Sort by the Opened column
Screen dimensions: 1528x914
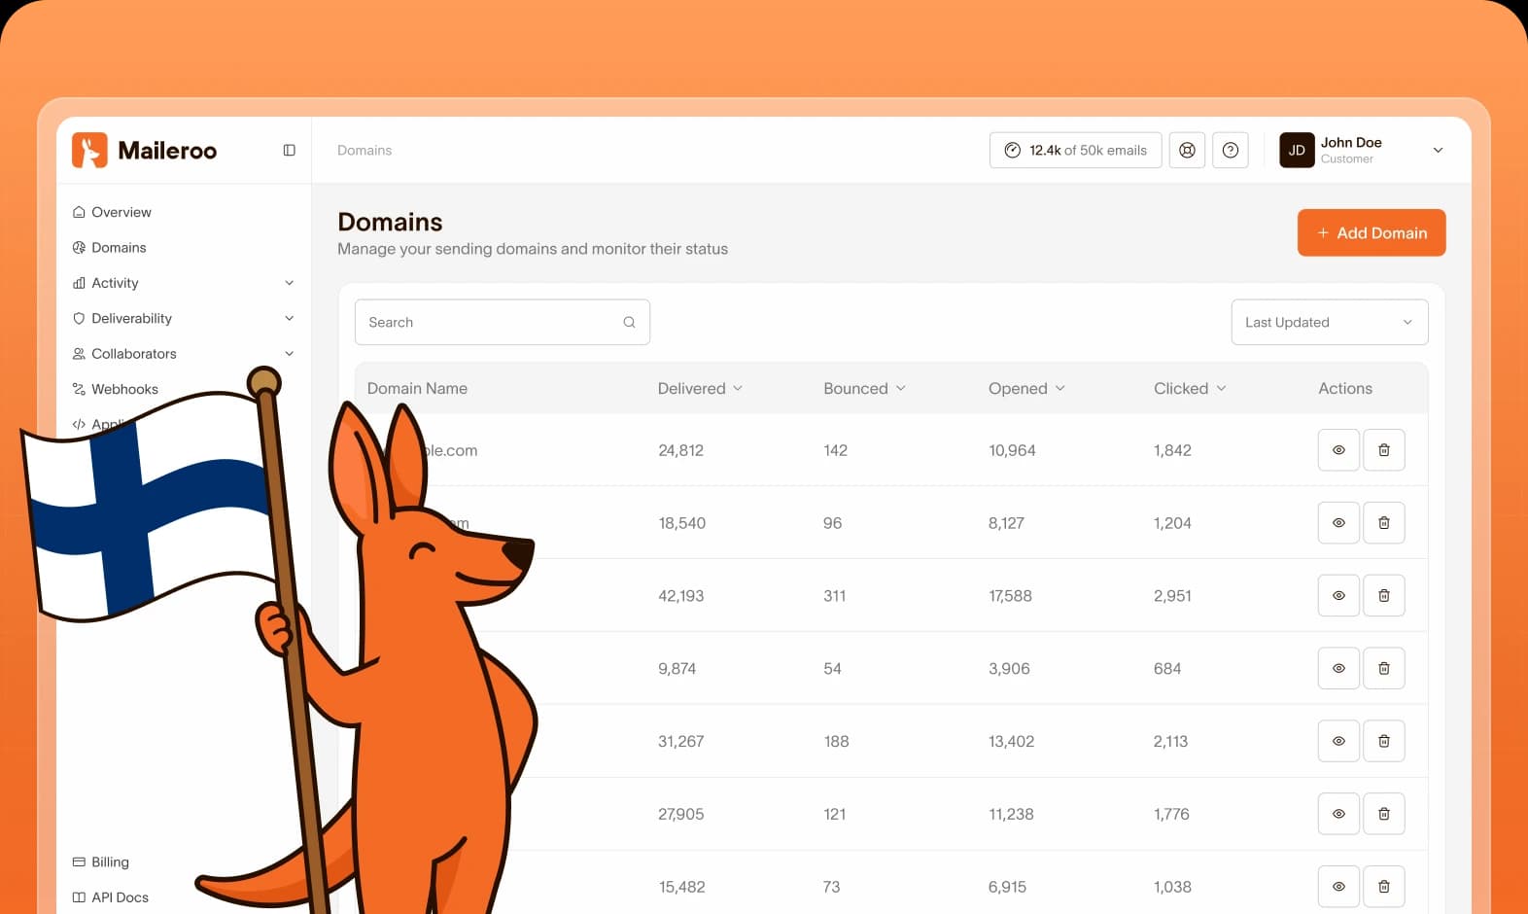[1027, 388]
